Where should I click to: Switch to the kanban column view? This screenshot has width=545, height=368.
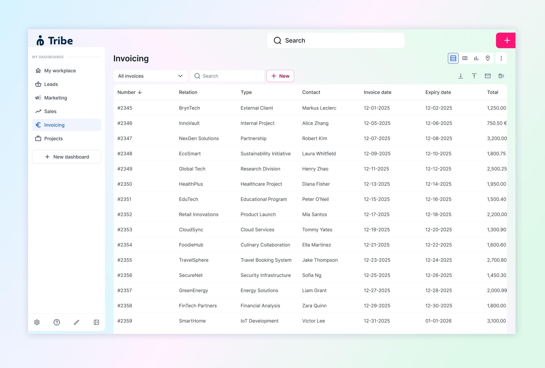(x=465, y=58)
